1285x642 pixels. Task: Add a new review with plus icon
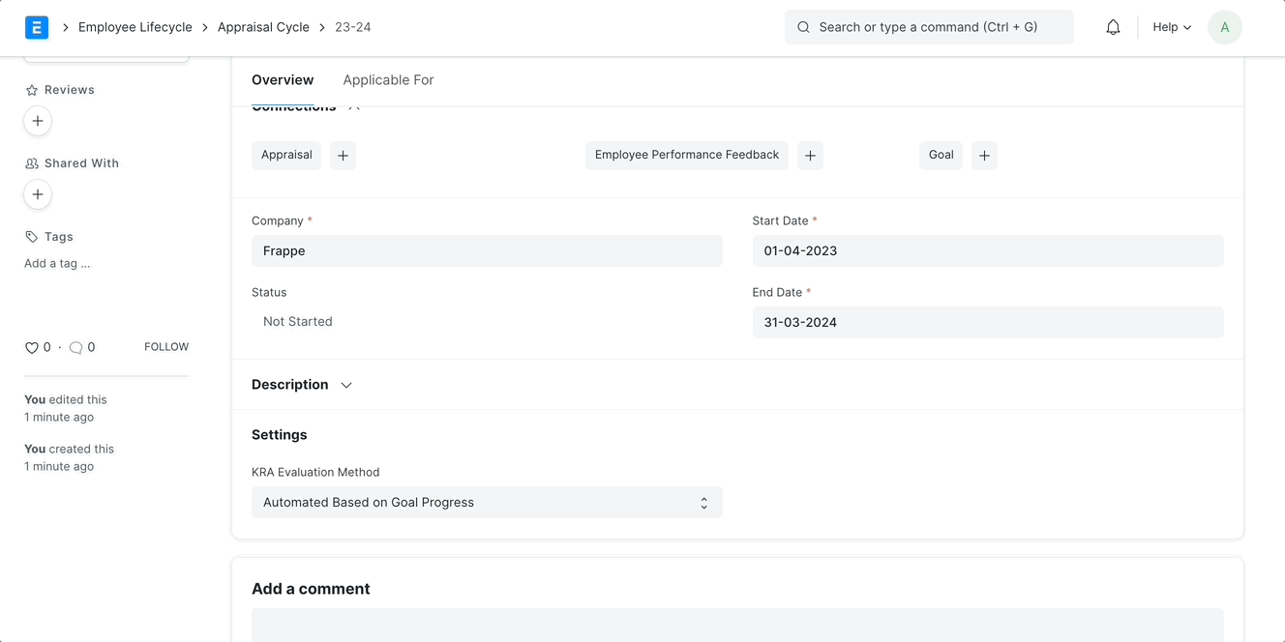[38, 121]
